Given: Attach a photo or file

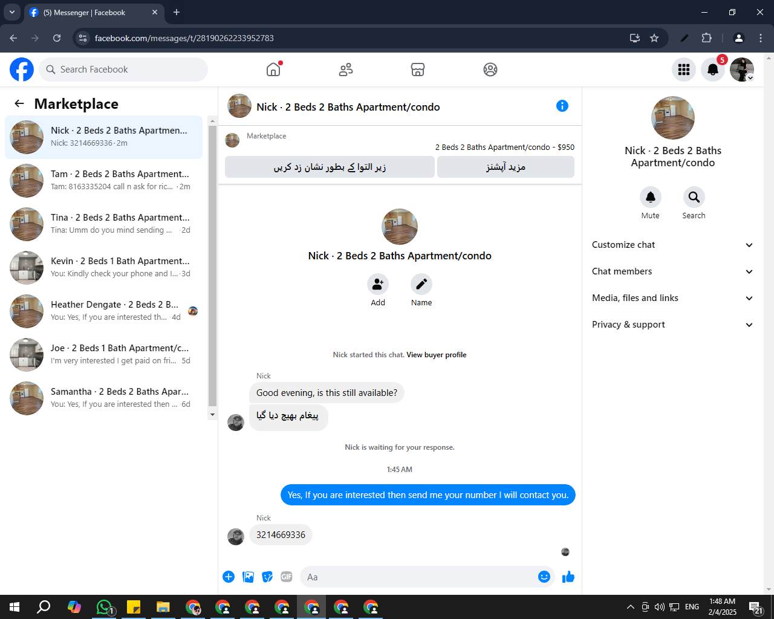Looking at the screenshot, I should tap(248, 577).
